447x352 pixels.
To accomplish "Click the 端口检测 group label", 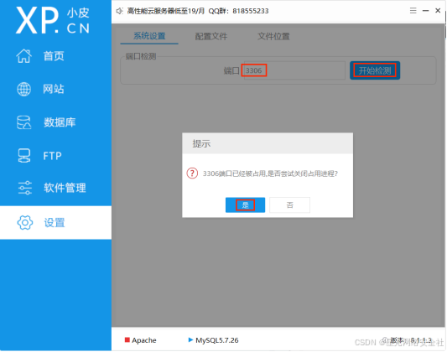I will click(x=141, y=56).
